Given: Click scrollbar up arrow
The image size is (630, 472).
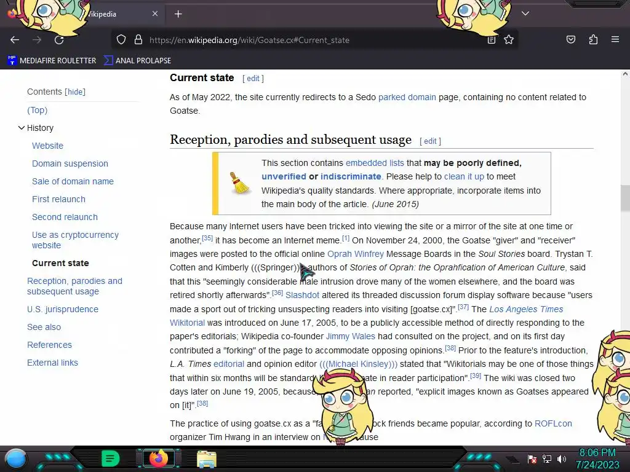Looking at the screenshot, I should point(625,74).
